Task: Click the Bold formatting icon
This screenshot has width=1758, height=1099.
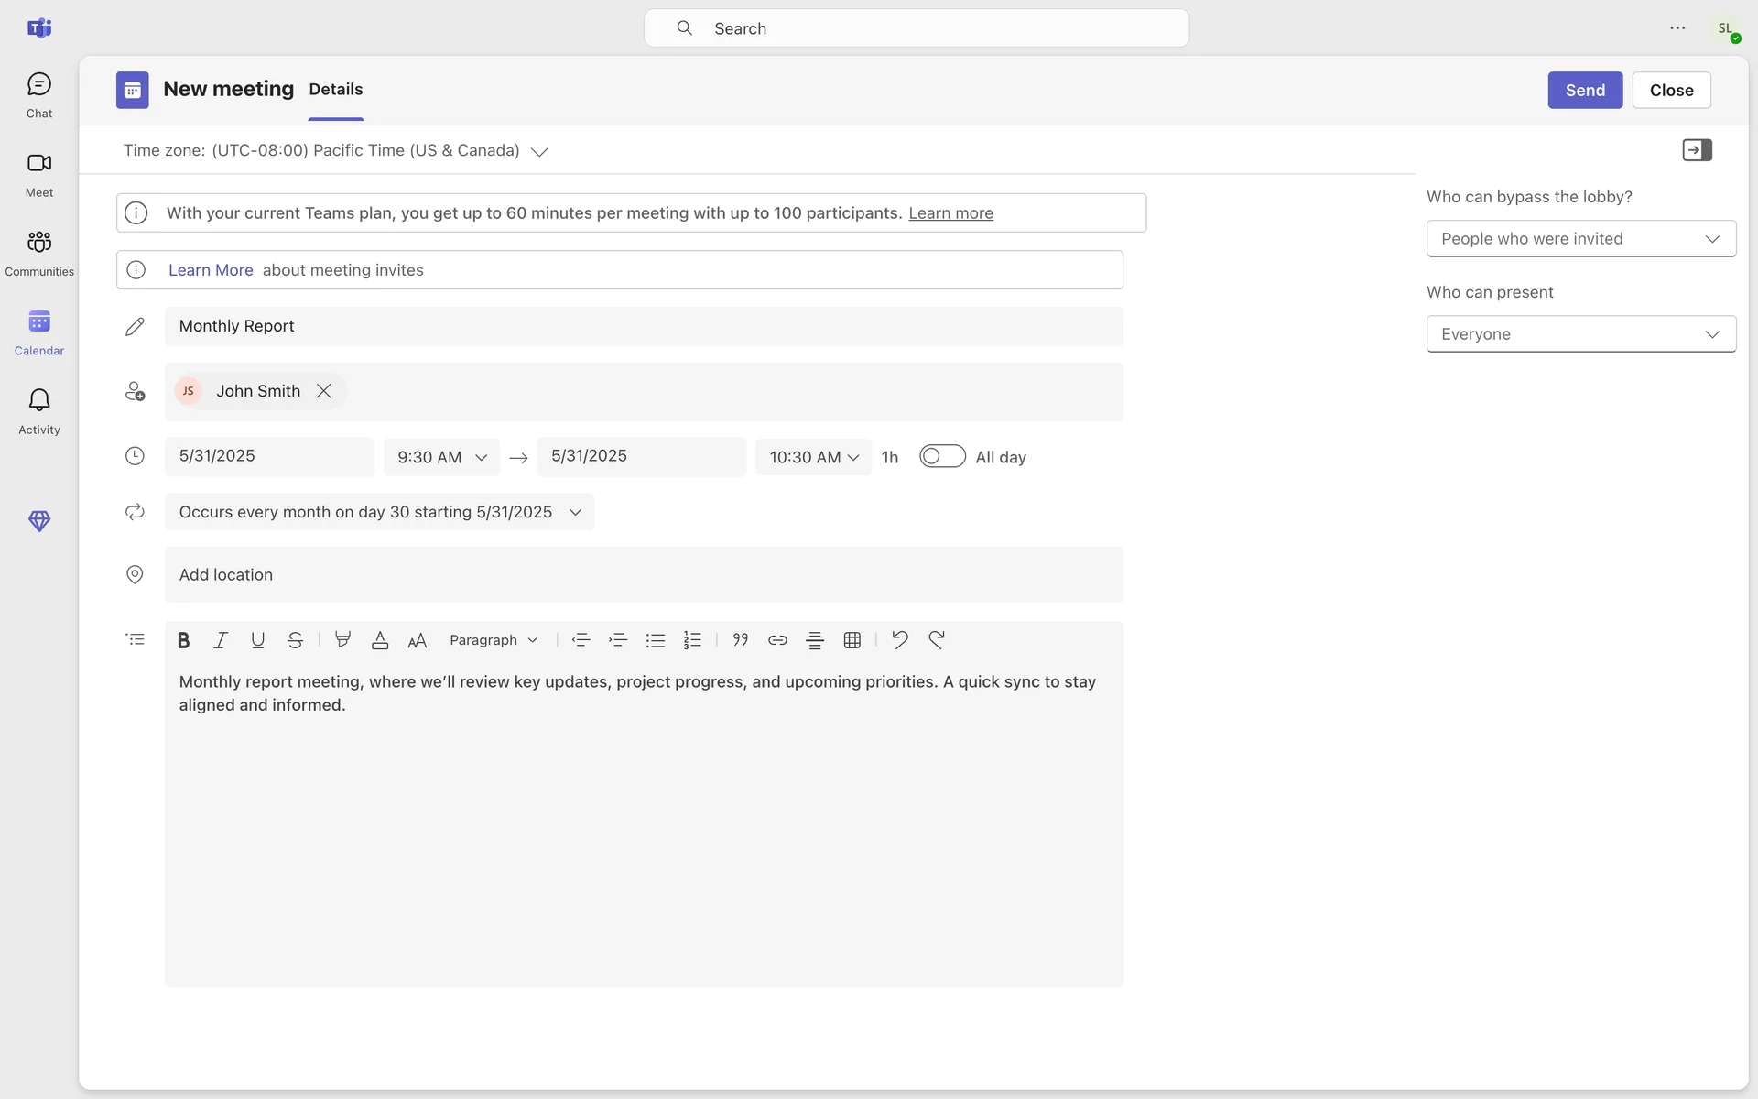Action: coord(183,640)
